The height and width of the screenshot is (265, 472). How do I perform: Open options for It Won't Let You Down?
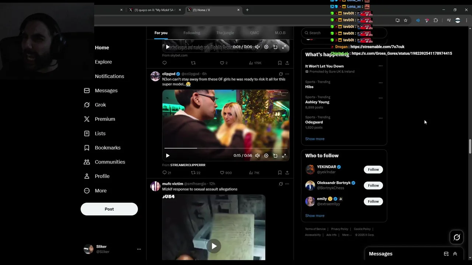[x=381, y=66]
